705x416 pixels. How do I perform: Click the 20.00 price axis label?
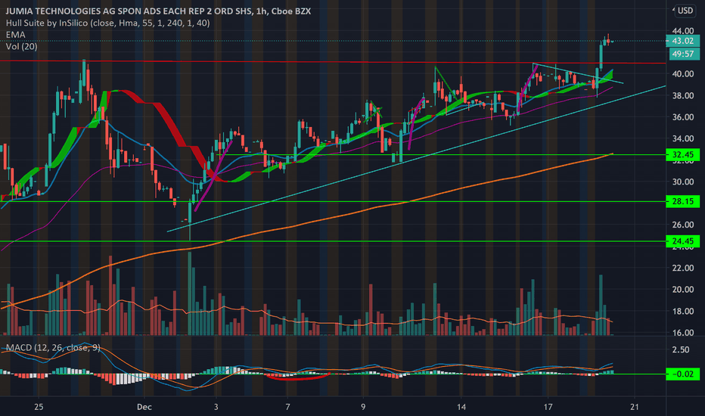coord(682,290)
